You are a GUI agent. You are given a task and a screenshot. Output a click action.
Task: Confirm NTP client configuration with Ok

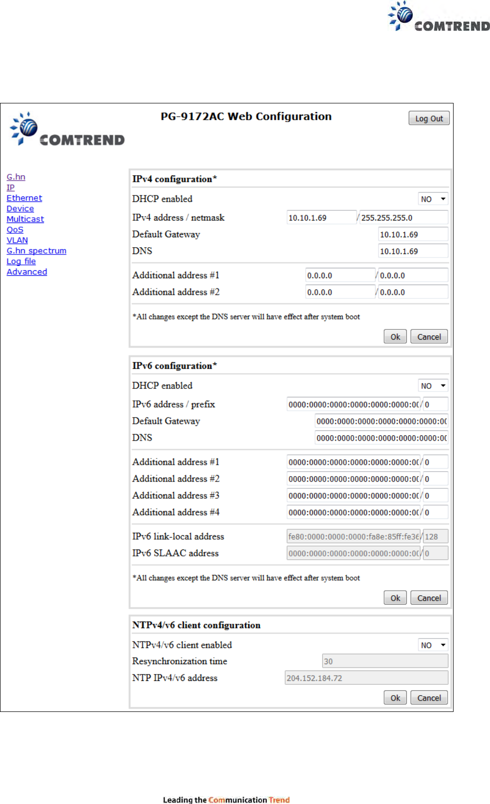(x=395, y=698)
